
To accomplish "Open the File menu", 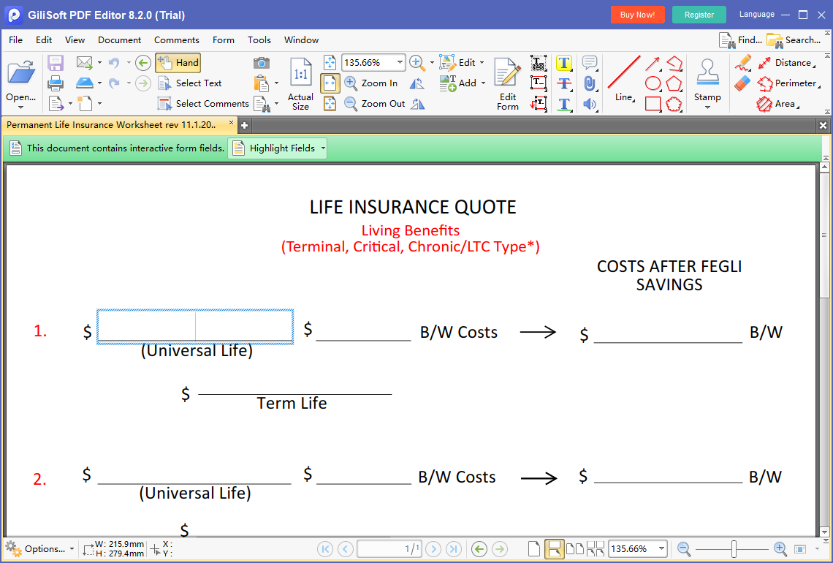I will [15, 40].
